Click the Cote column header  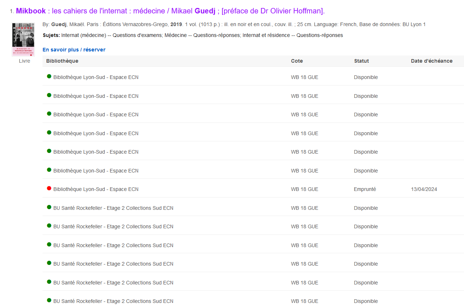[297, 61]
